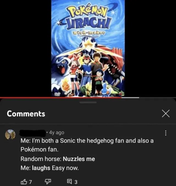Tap the drag handle atop Comments sheet
The height and width of the screenshot is (186, 176).
click(88, 102)
